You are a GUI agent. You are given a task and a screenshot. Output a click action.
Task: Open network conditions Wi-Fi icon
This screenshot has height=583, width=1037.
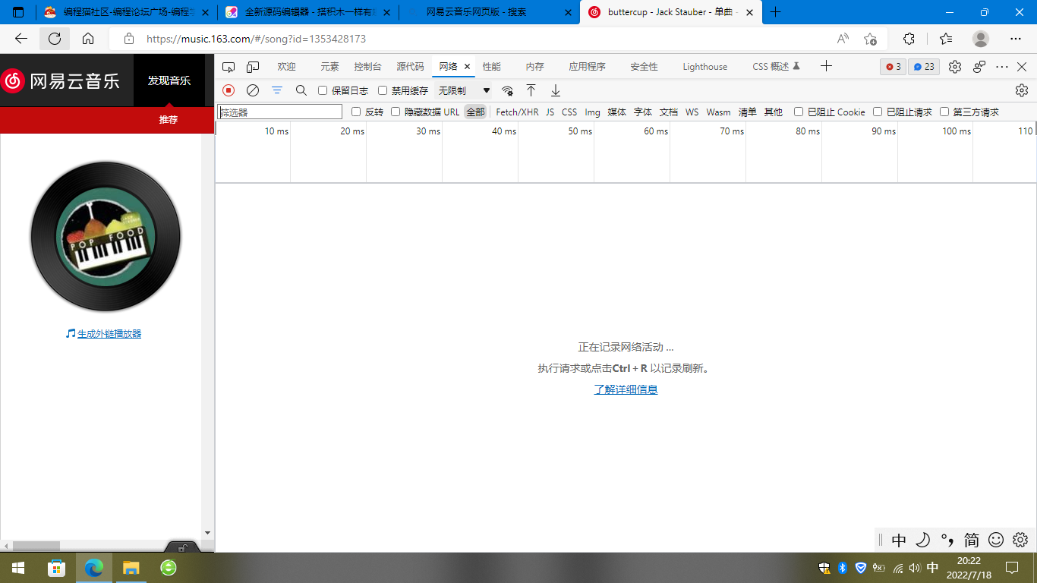507,90
